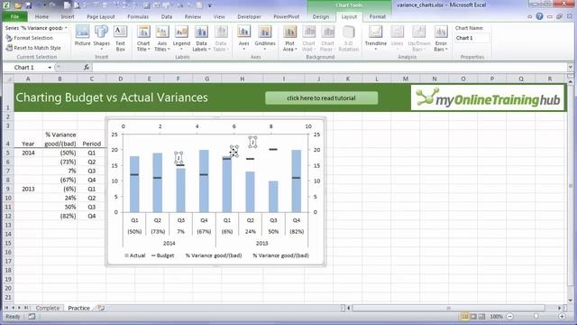Image resolution: width=577 pixels, height=325 pixels.
Task: Select column A header
Action: tap(28, 79)
